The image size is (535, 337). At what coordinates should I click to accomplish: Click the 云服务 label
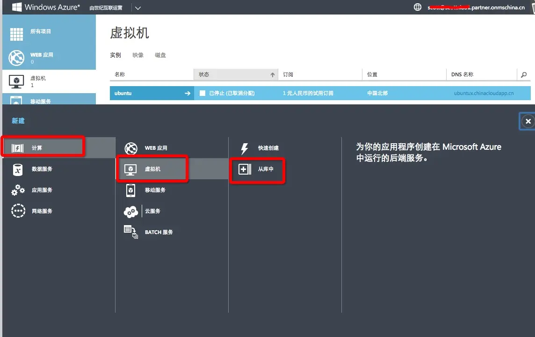tap(152, 212)
